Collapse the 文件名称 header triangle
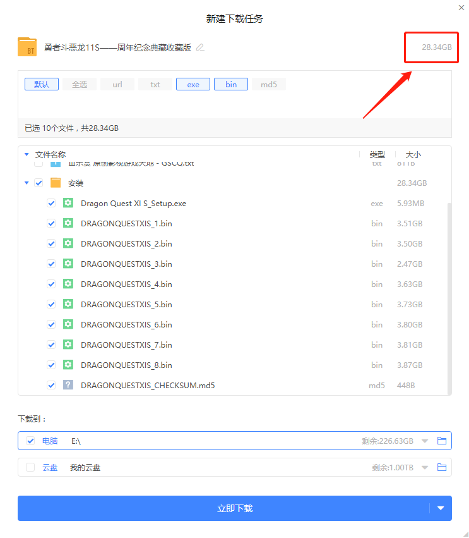 click(27, 154)
